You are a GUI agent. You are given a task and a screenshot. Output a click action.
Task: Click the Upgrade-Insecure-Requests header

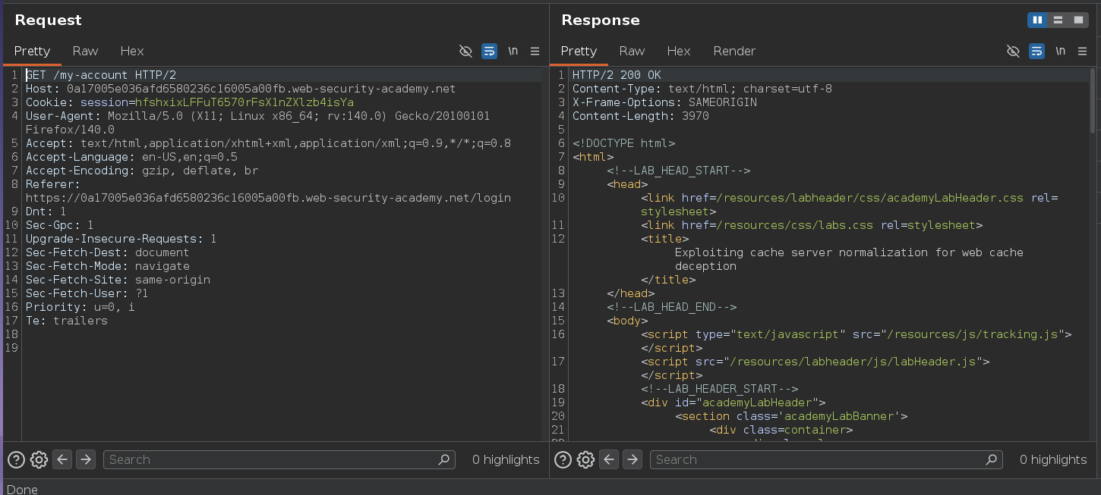121,239
